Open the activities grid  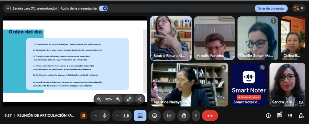[x=290, y=116]
